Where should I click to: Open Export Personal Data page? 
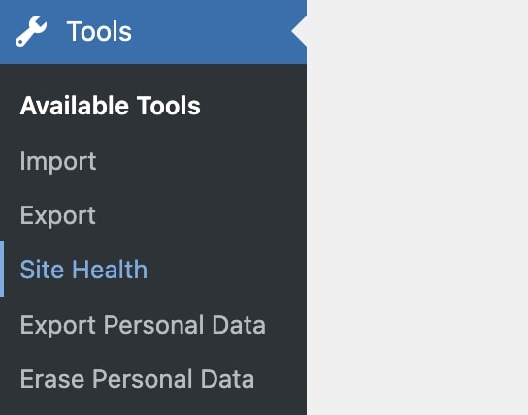pos(143,325)
